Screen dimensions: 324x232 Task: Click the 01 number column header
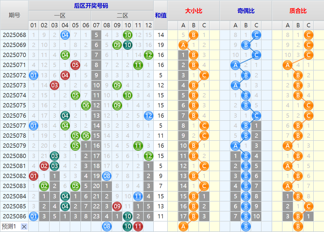pyautogui.click(x=33, y=25)
